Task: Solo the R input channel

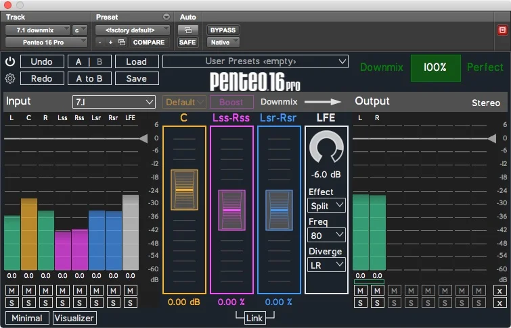Action: (x=45, y=303)
